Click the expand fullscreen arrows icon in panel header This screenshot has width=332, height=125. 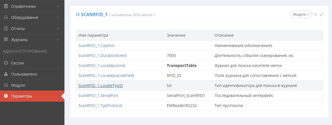coord(321,14)
